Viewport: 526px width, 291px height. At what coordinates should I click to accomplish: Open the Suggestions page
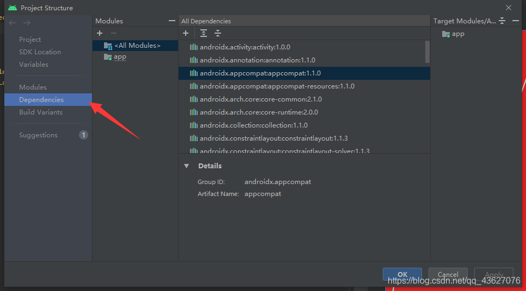pos(38,135)
